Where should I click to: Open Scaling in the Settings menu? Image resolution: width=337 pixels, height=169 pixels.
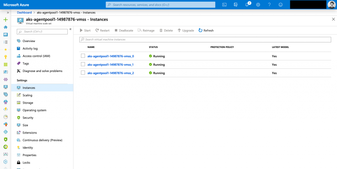[27, 95]
